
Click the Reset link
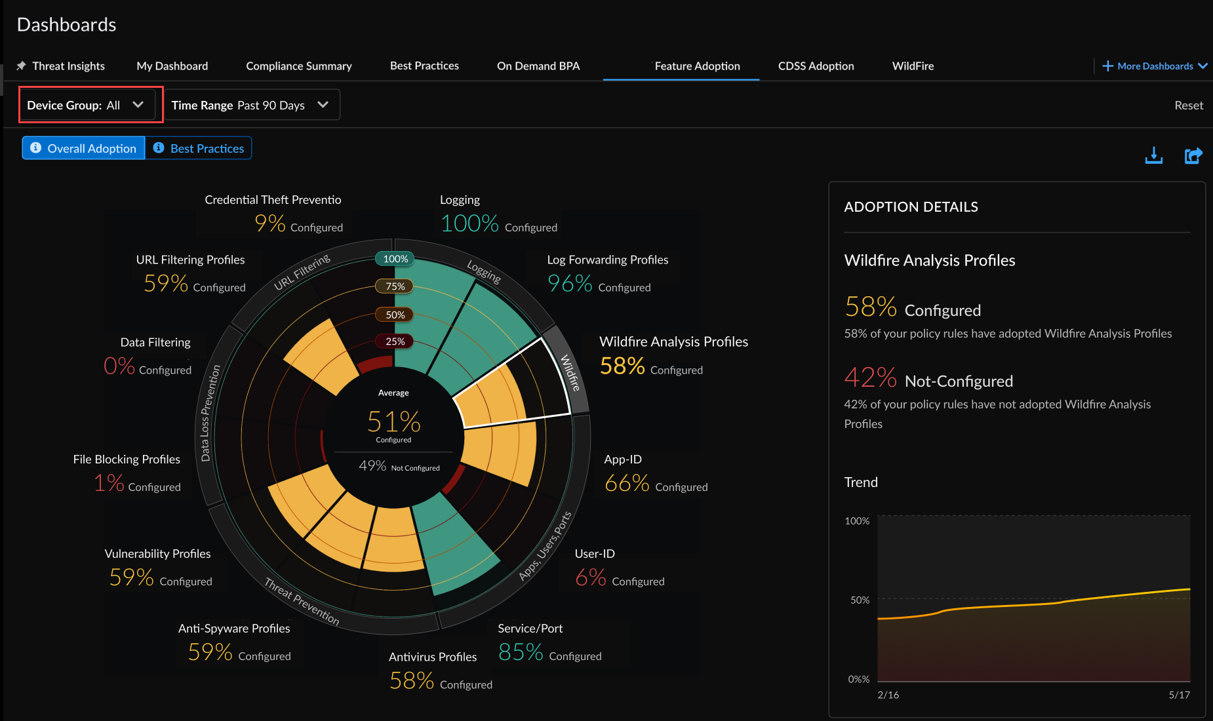click(x=1189, y=105)
